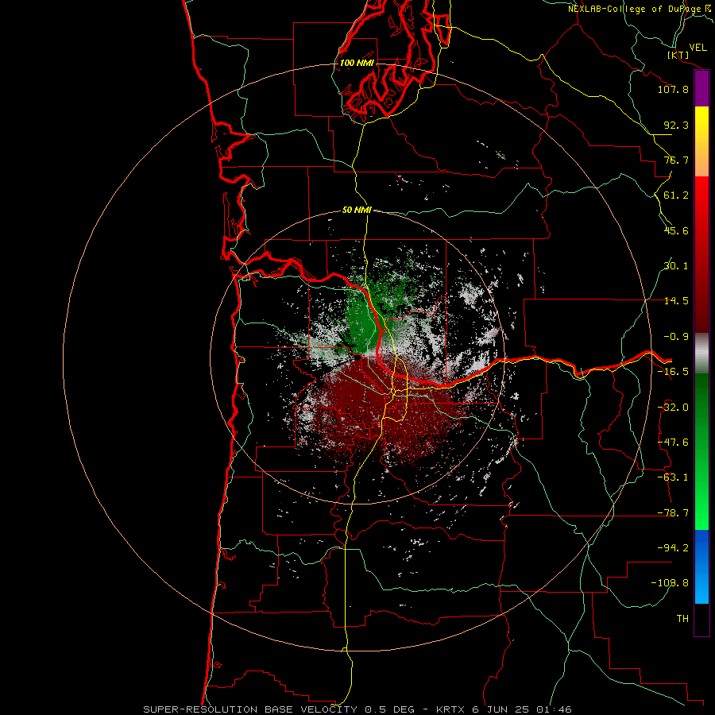Click the '100 NMI' range ring label
The width and height of the screenshot is (715, 715).
(x=357, y=63)
